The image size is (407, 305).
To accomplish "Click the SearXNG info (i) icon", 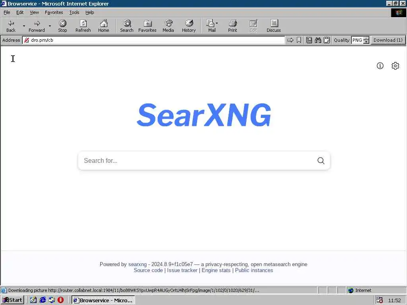I will pyautogui.click(x=380, y=66).
